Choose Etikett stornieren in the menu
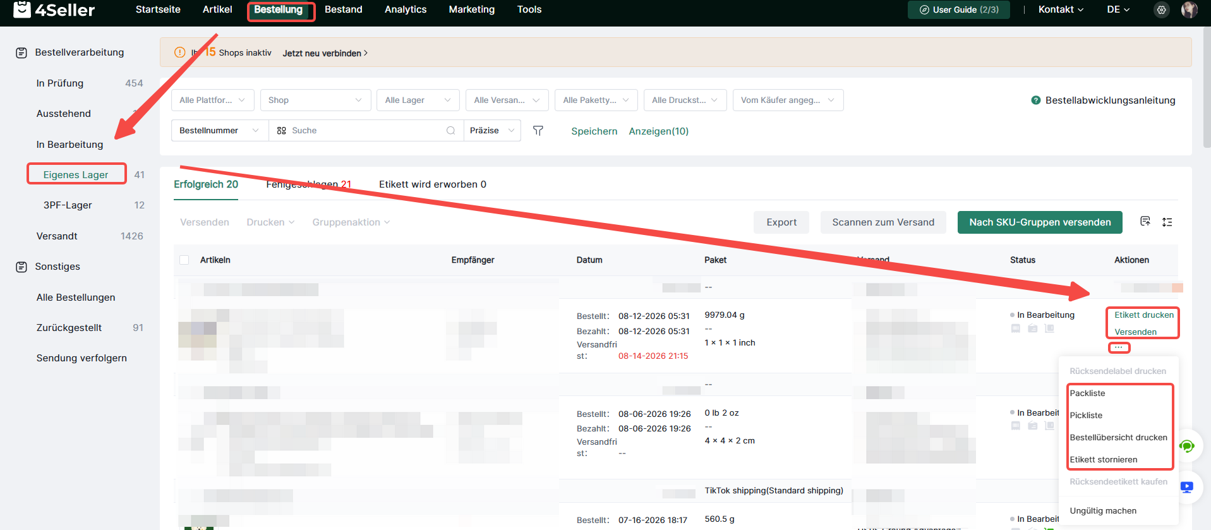Screen dimensions: 1211x530 (x=1104, y=459)
